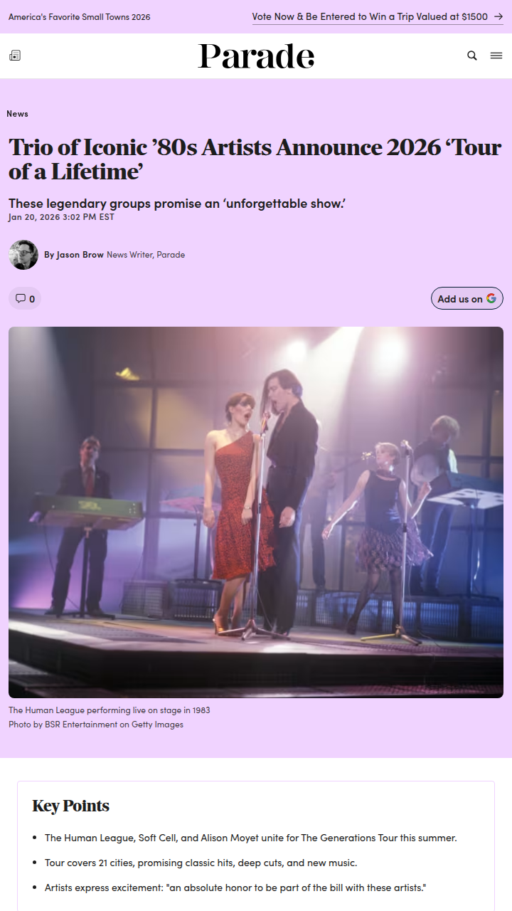
Task: Go to the Parade logo homepage
Action: (x=256, y=56)
